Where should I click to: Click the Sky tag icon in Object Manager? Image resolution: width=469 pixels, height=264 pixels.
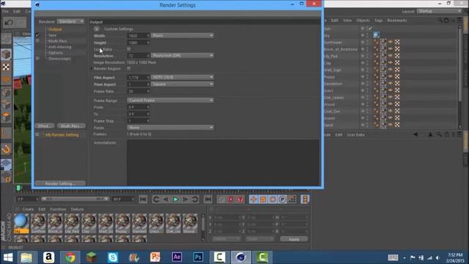(x=376, y=35)
